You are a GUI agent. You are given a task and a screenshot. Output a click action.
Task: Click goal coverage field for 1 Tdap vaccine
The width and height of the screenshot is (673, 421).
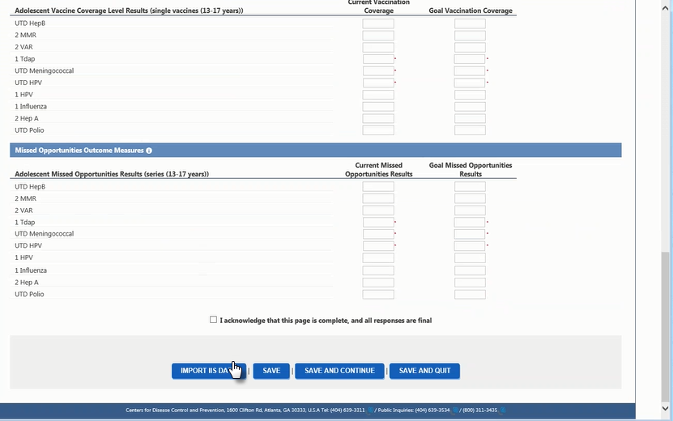tap(470, 59)
